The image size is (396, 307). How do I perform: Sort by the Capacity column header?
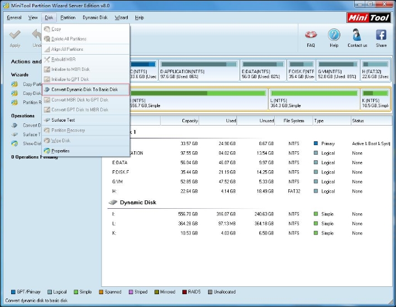pyautogui.click(x=179, y=121)
